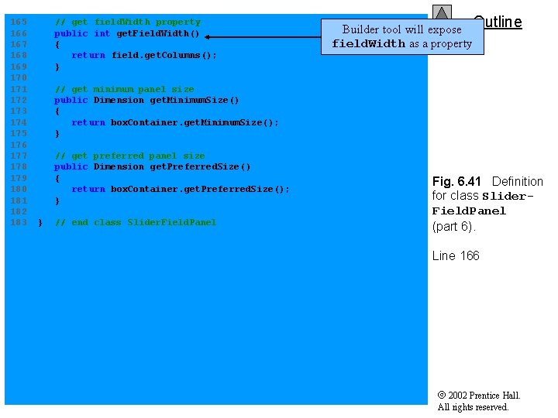Click line number 170
558x418 pixels.
click(19, 78)
